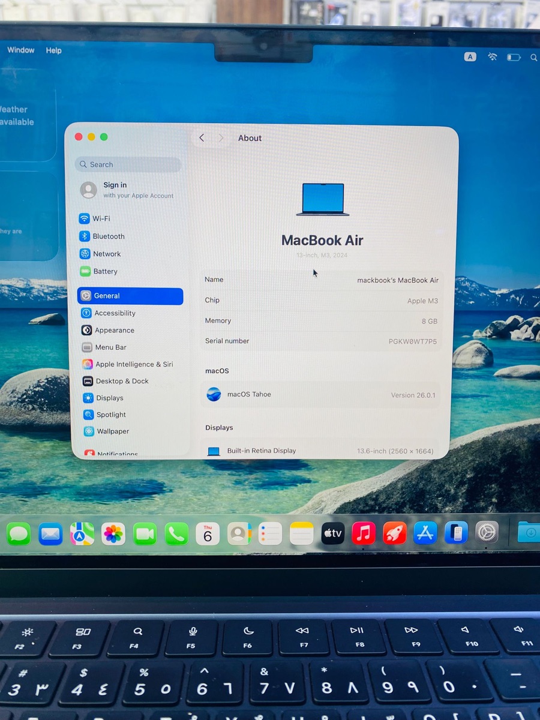Open Spotlight search in menu bar
This screenshot has width=540, height=720.
point(533,58)
